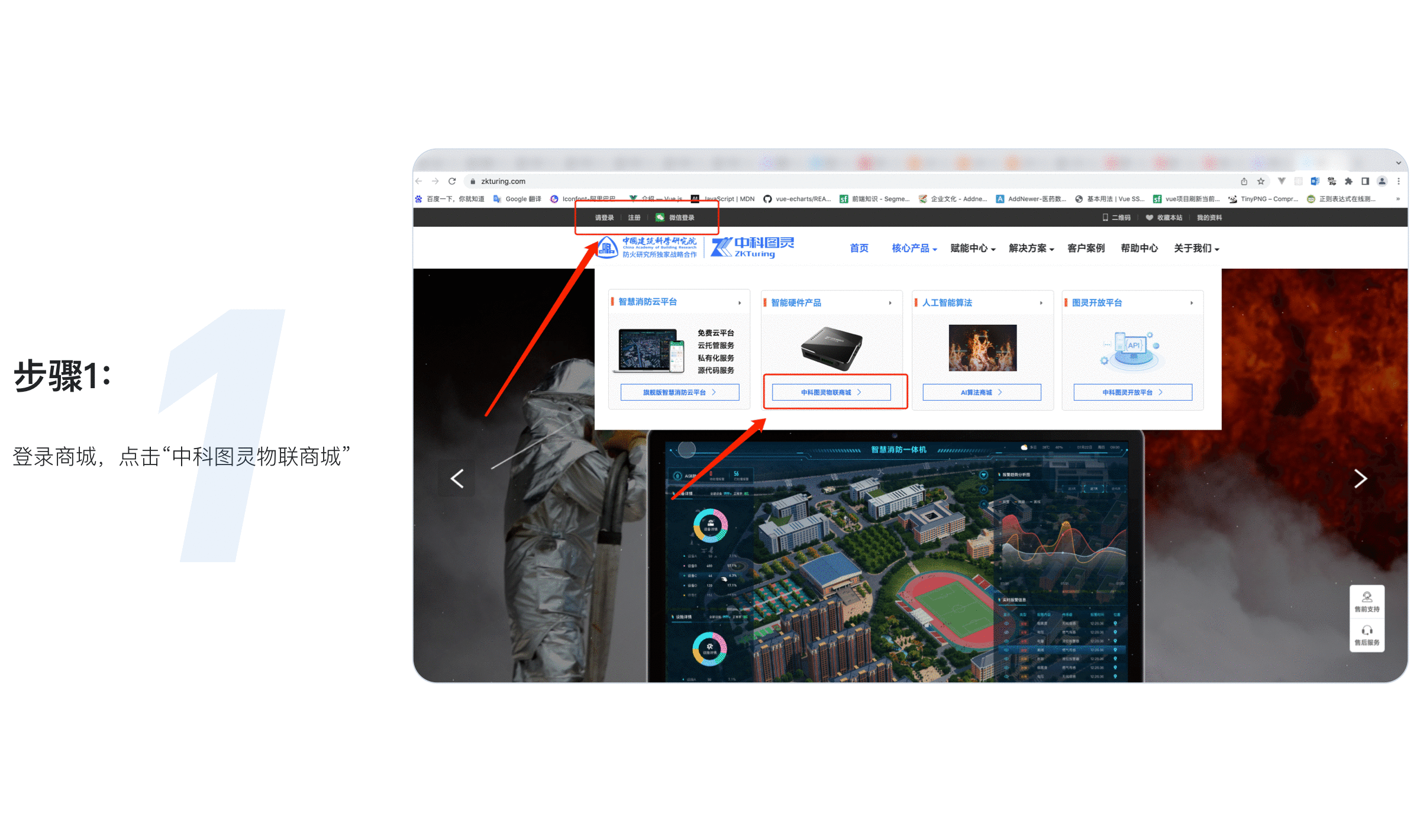Image resolution: width=1420 pixels, height=832 pixels.
Task: Expand the 赋能中心 dropdown menu
Action: click(x=973, y=248)
